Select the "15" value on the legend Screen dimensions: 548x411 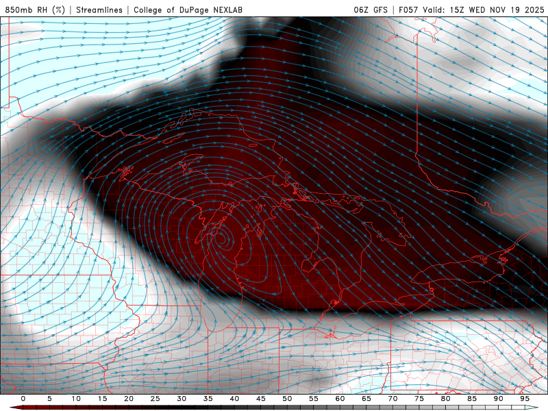(x=102, y=399)
